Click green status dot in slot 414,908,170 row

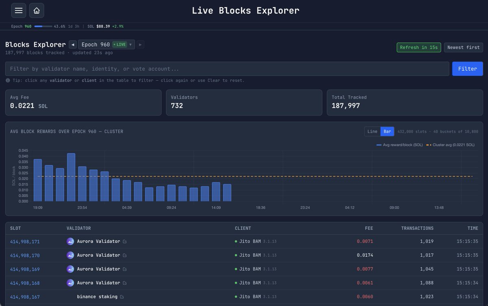click(x=236, y=255)
